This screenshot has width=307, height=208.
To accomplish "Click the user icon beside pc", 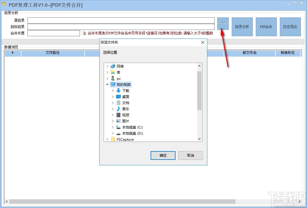I will coord(113,78).
